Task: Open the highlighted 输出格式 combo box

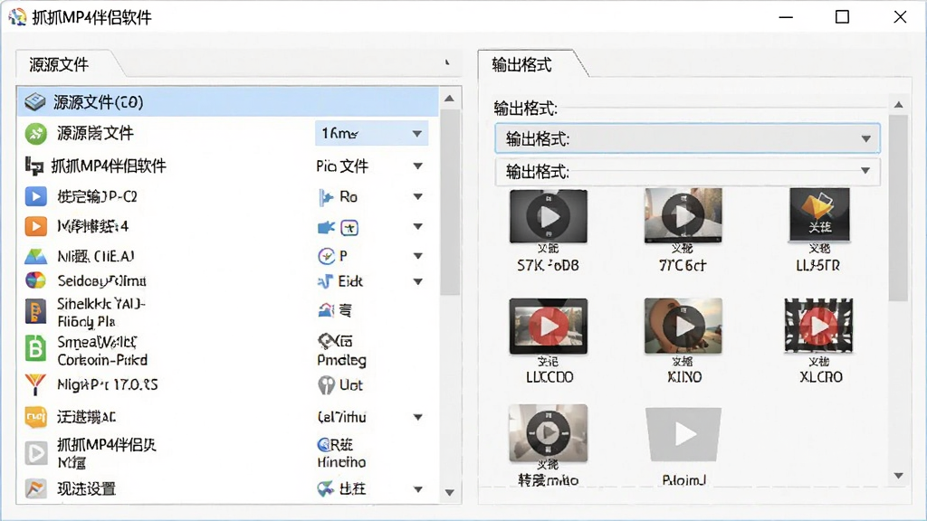Action: tap(688, 138)
